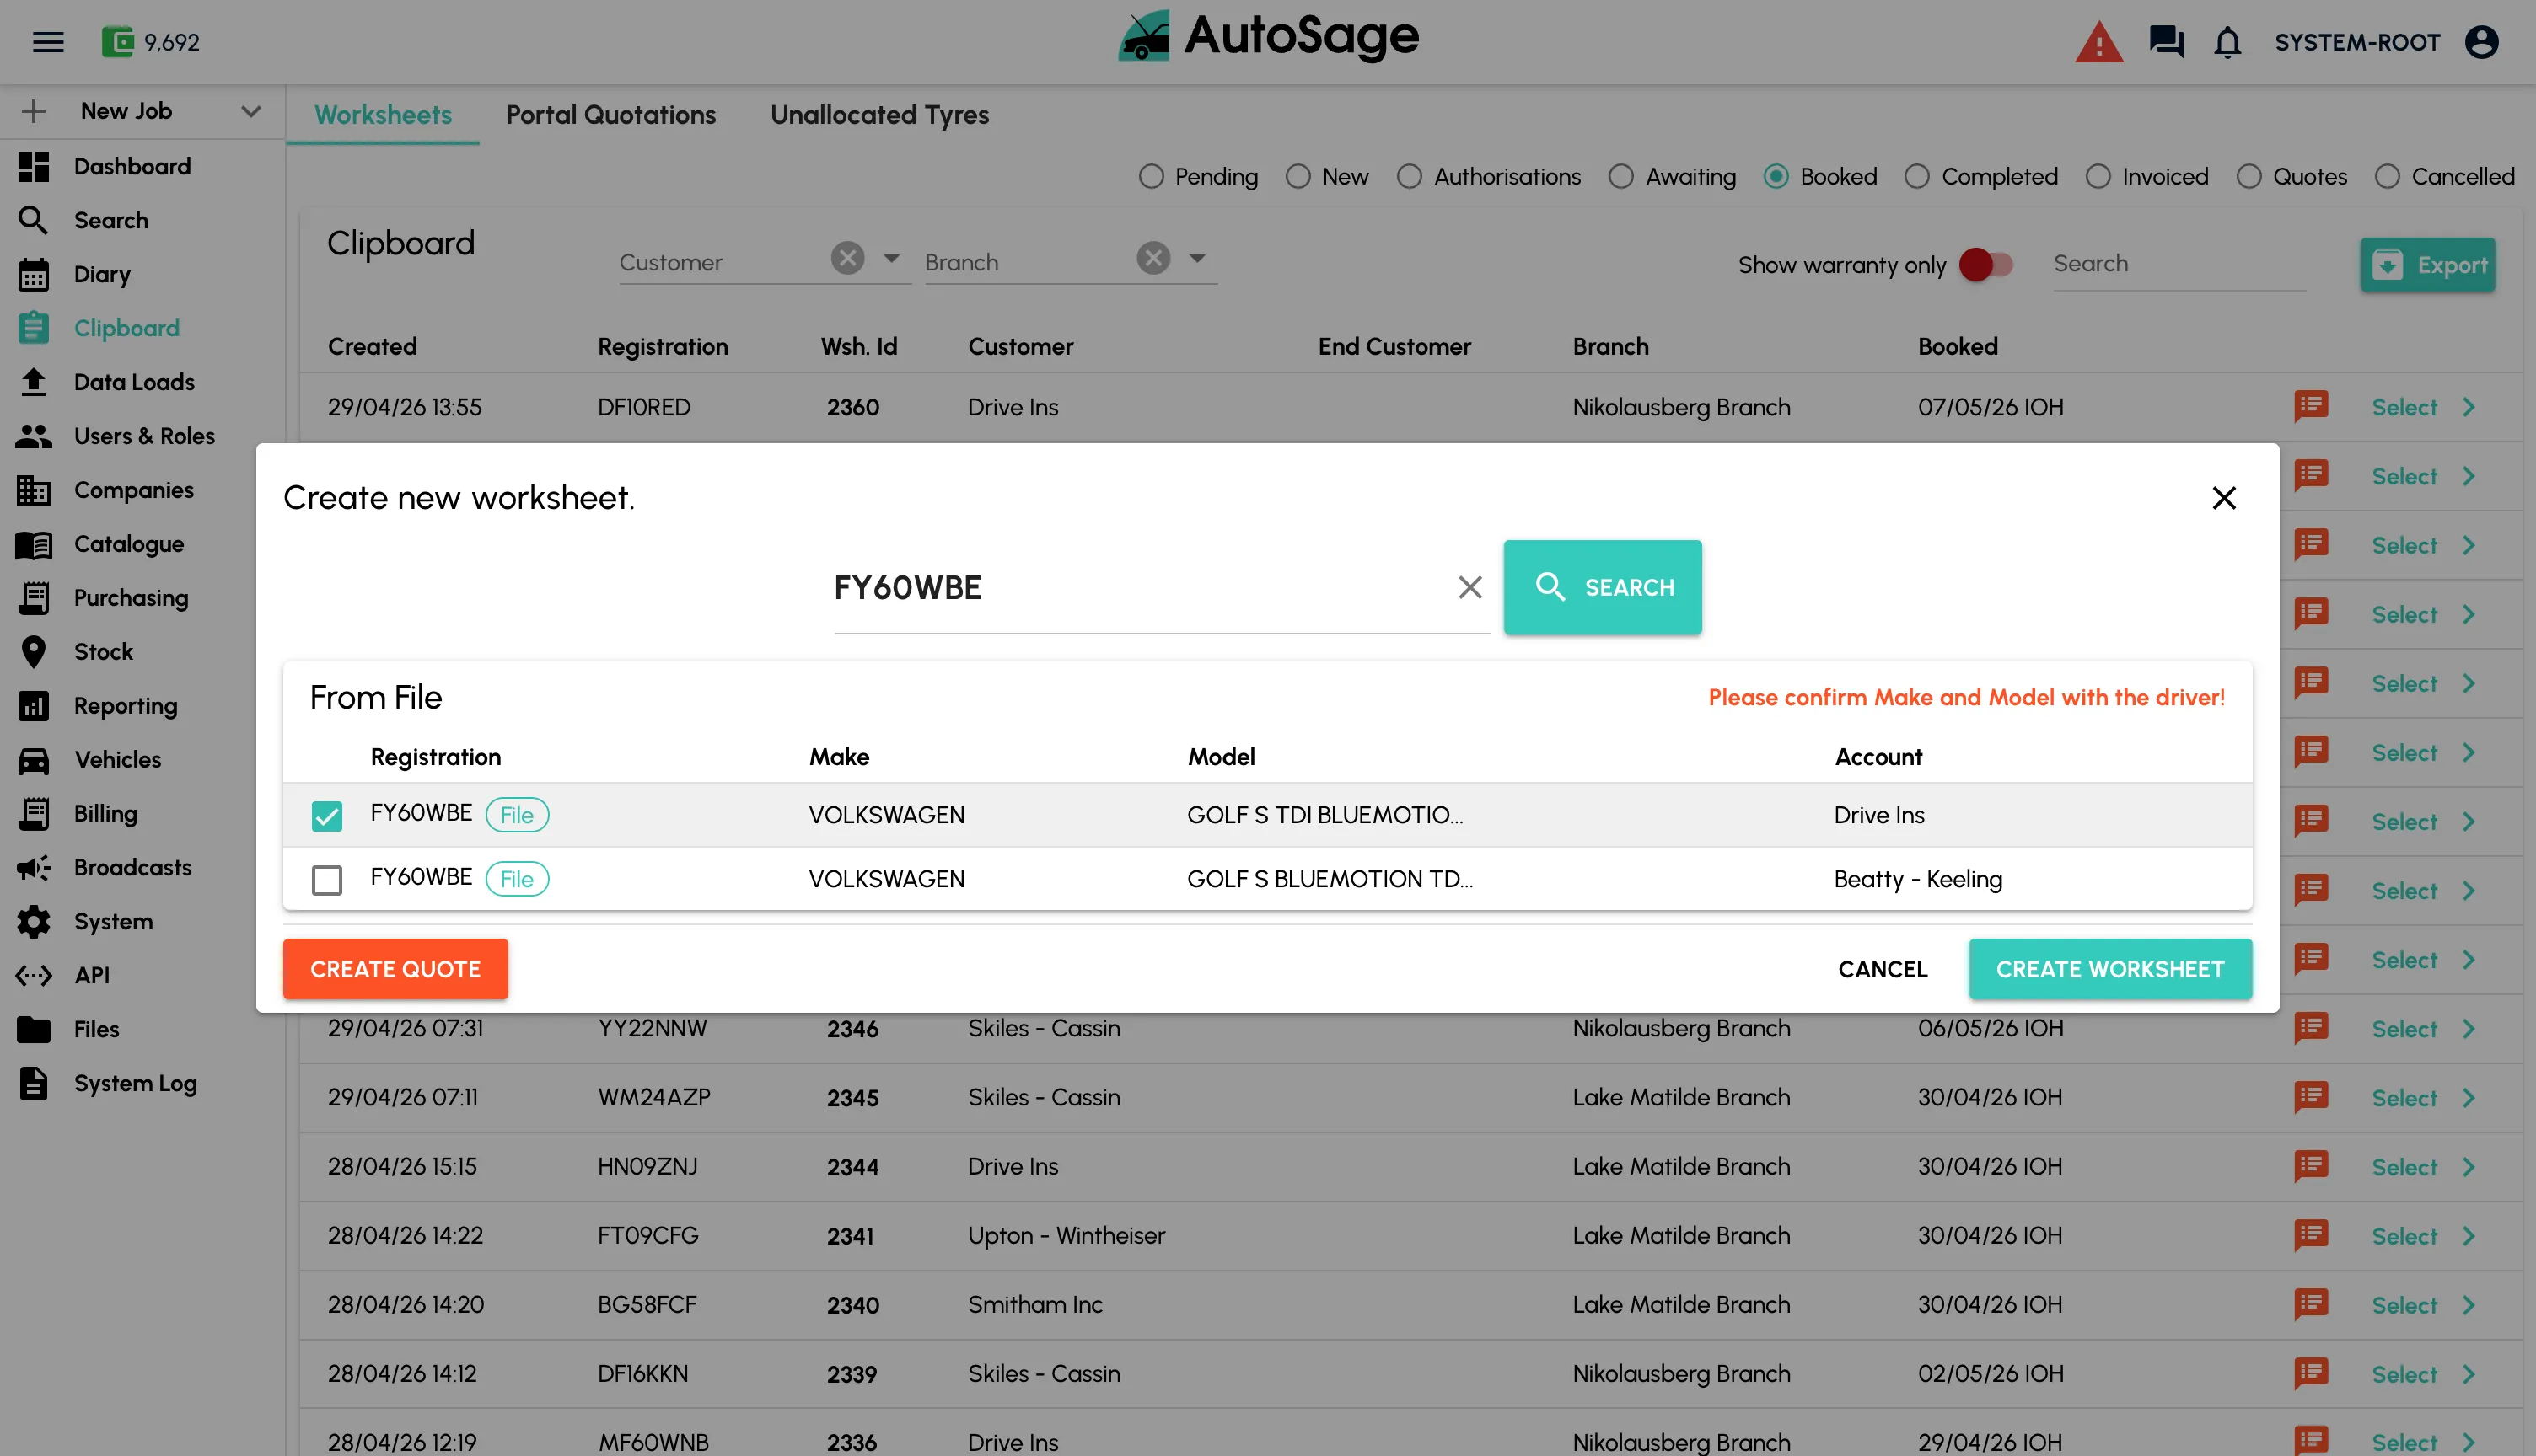Expand chevron for BG58FCF row
The height and width of the screenshot is (1456, 2536).
coord(2469,1305)
